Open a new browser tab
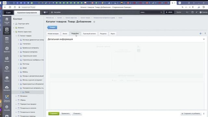The width and height of the screenshot is (208, 117). point(180,3)
